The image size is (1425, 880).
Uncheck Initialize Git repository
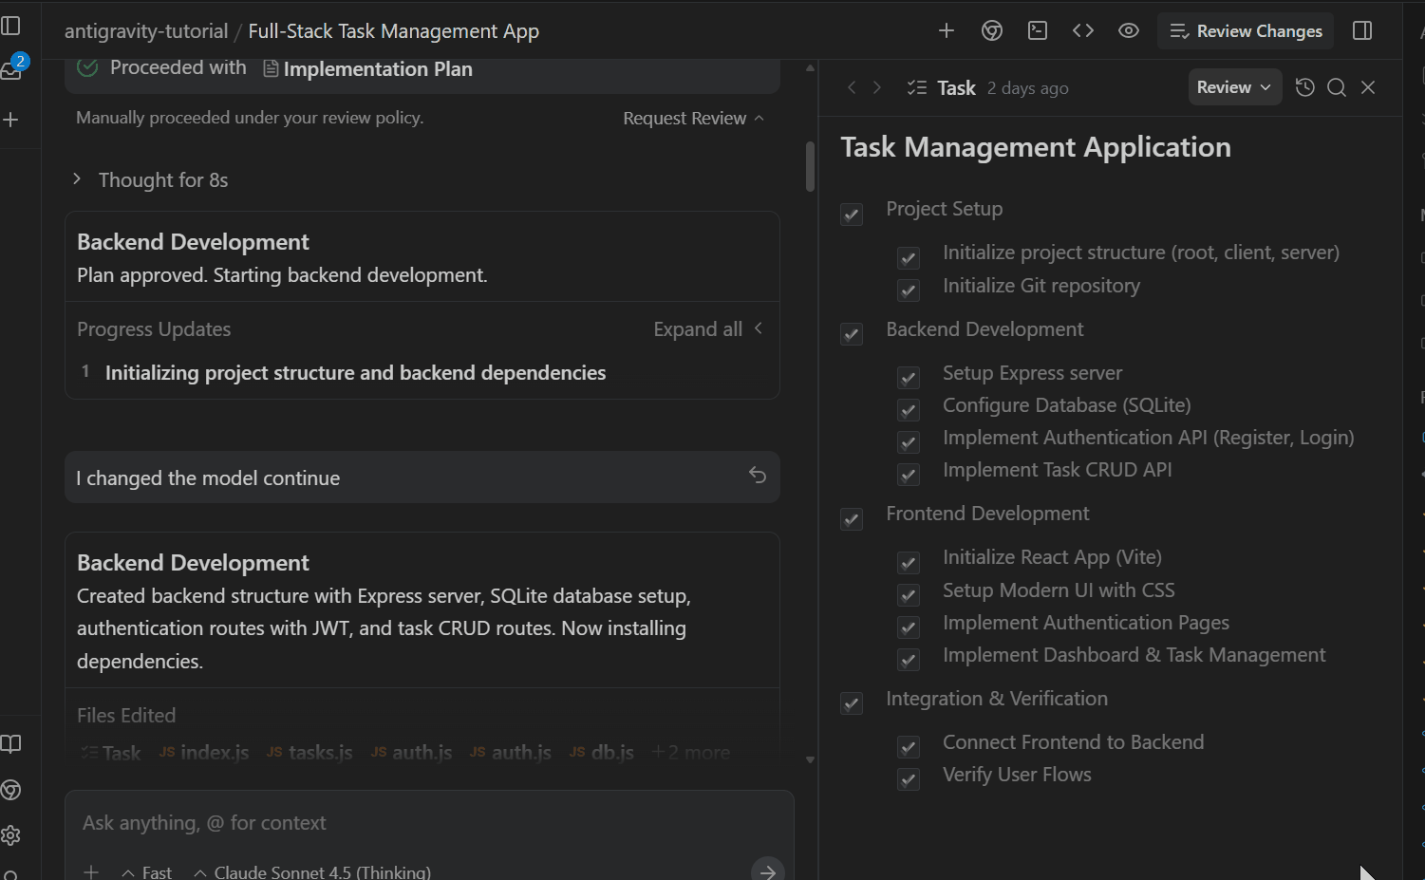909,290
